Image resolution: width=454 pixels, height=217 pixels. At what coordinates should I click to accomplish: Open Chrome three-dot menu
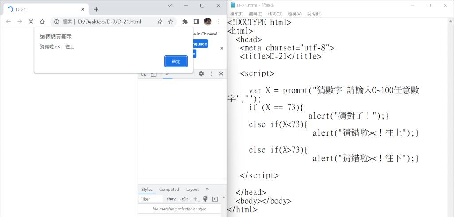[x=219, y=22]
